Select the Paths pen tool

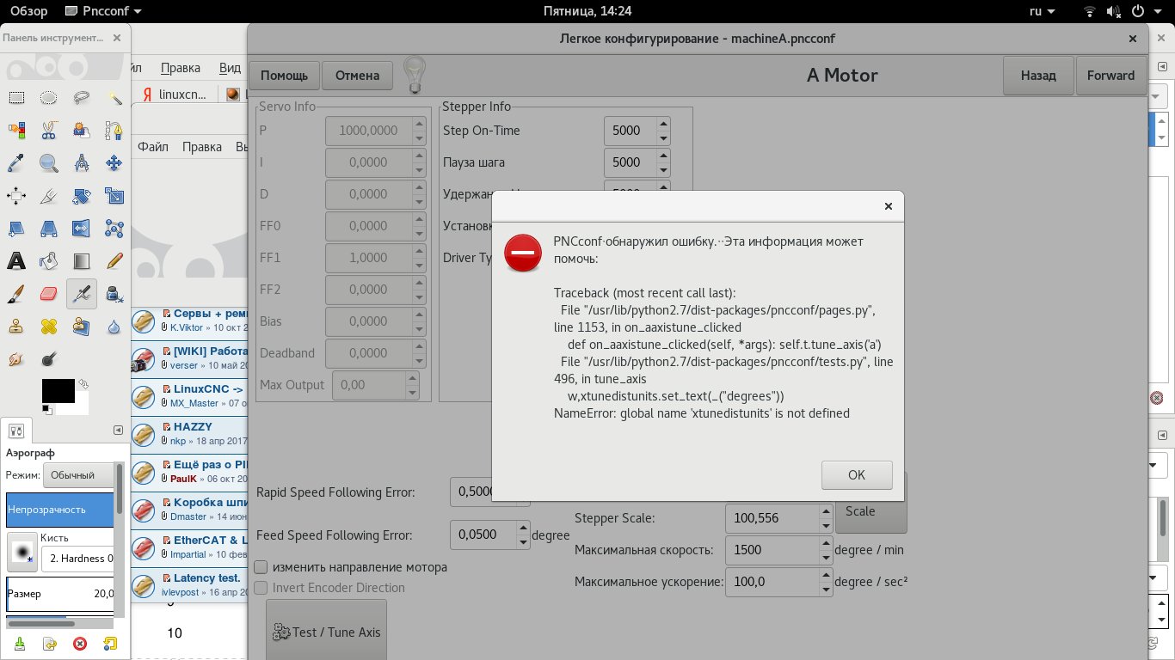(114, 131)
